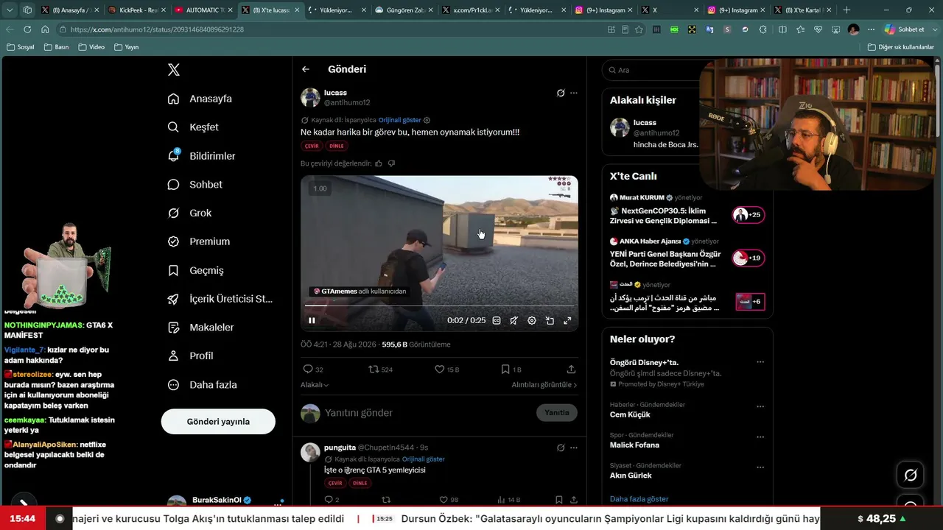This screenshot has width=943, height=530.
Task: Select Premium in the sidebar
Action: pyautogui.click(x=199, y=241)
